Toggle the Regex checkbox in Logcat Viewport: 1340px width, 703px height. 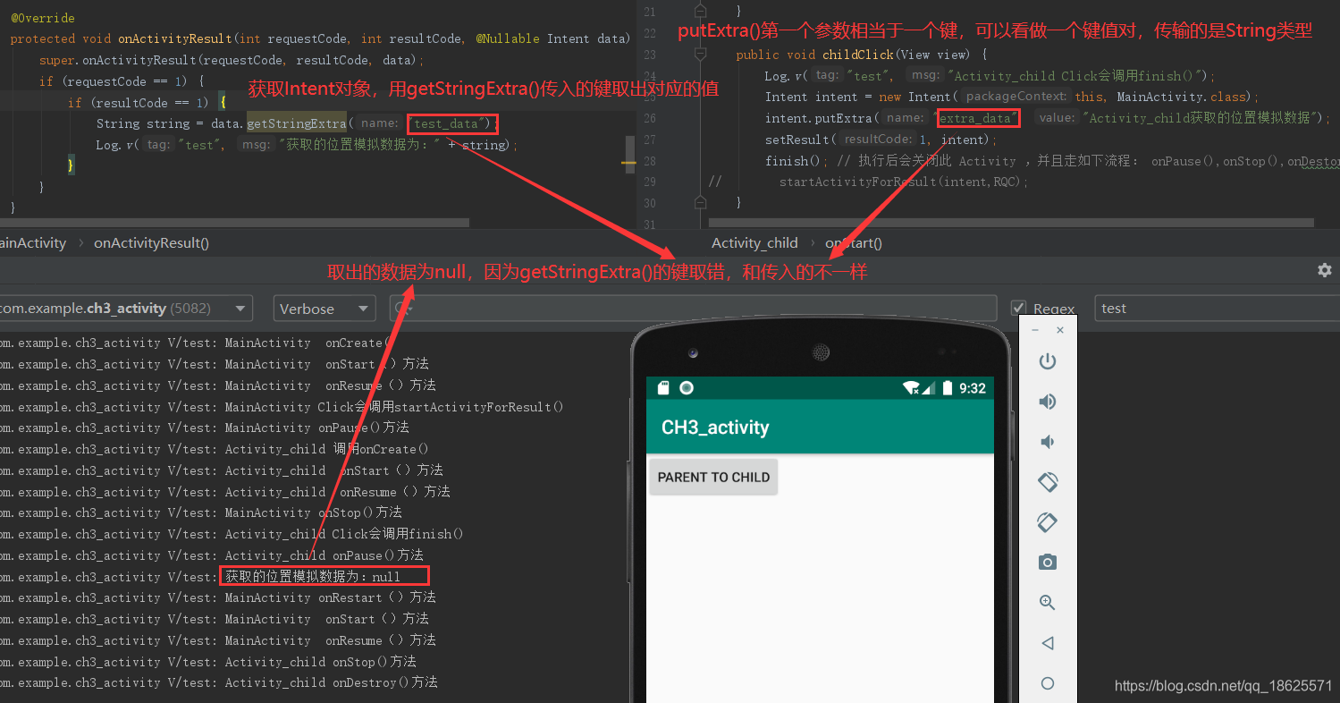pos(1018,308)
